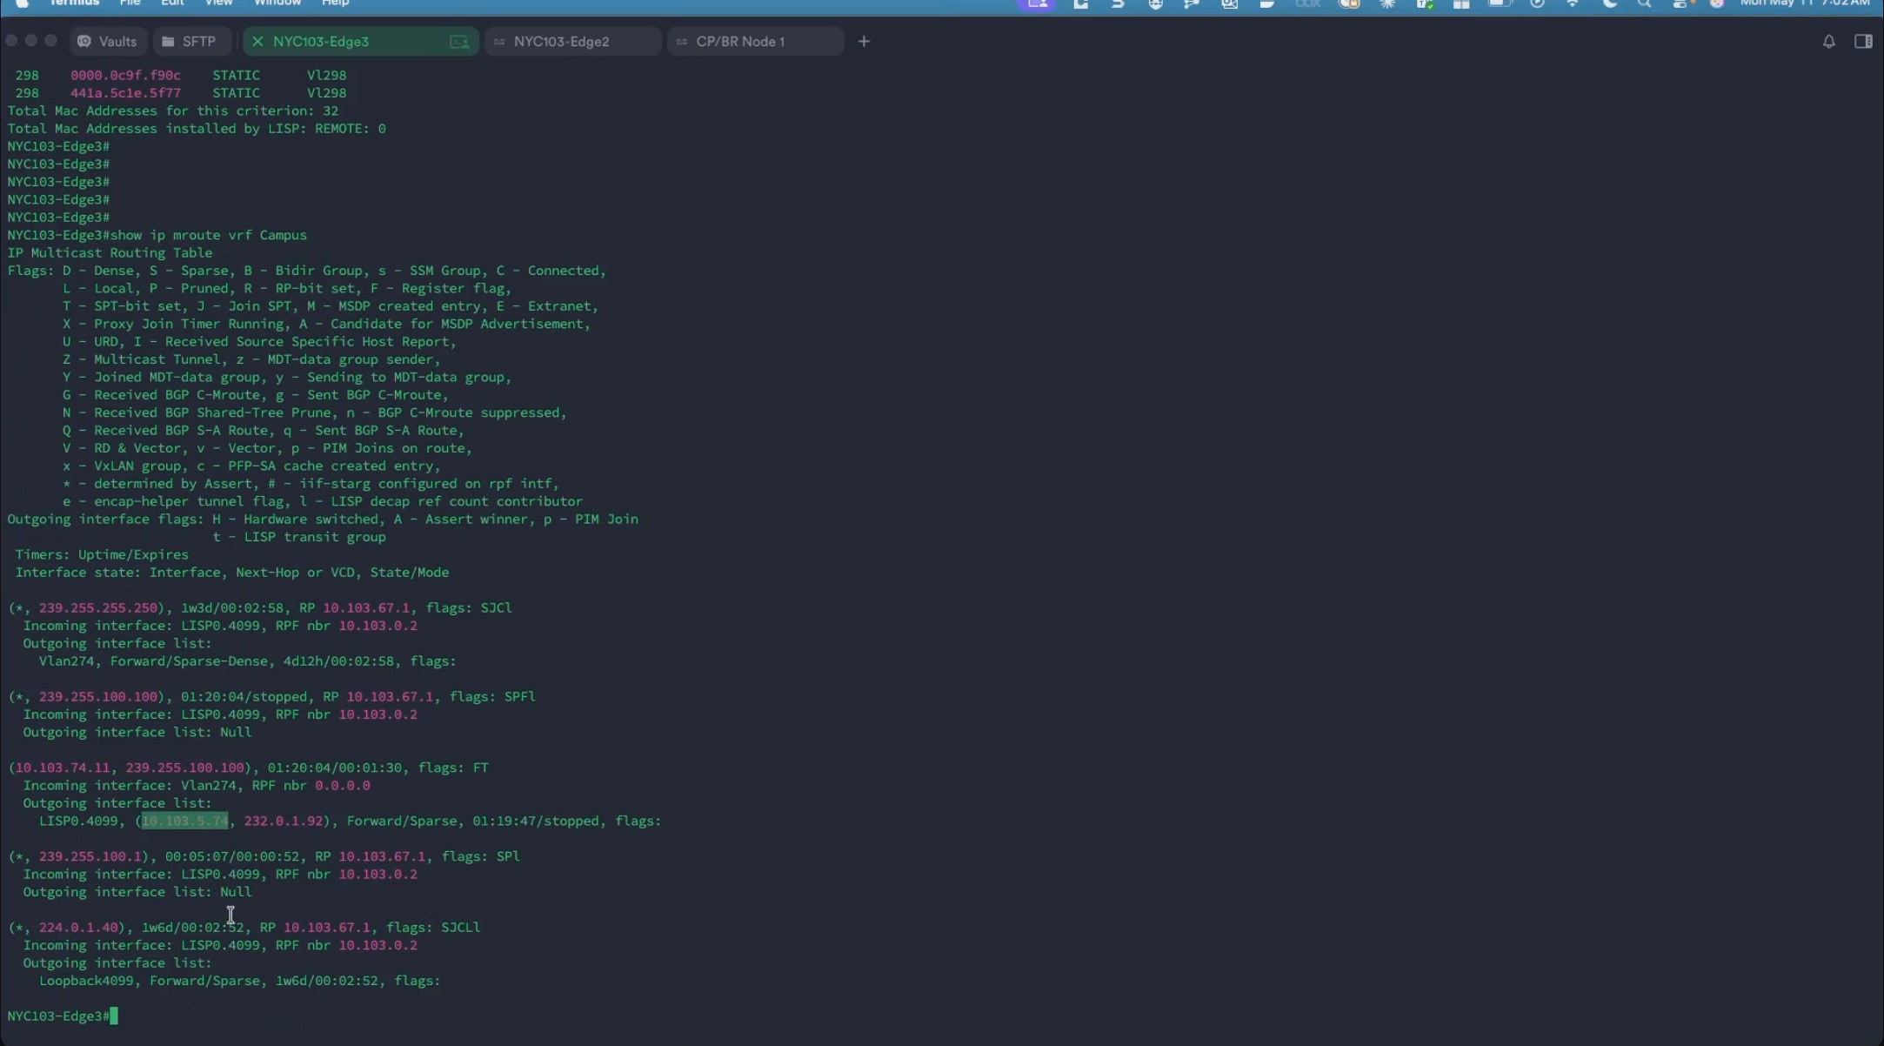Switch to the CP/BR Node 1 tab
Screen dimensions: 1884x1046
tap(755, 41)
